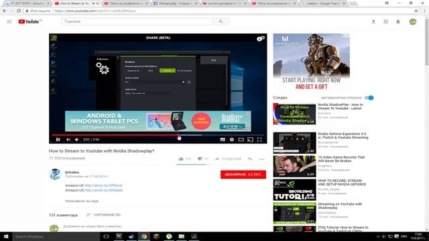The image size is (429, 241).
Task: Open the Cast to TV icon
Action: click(x=250, y=139)
